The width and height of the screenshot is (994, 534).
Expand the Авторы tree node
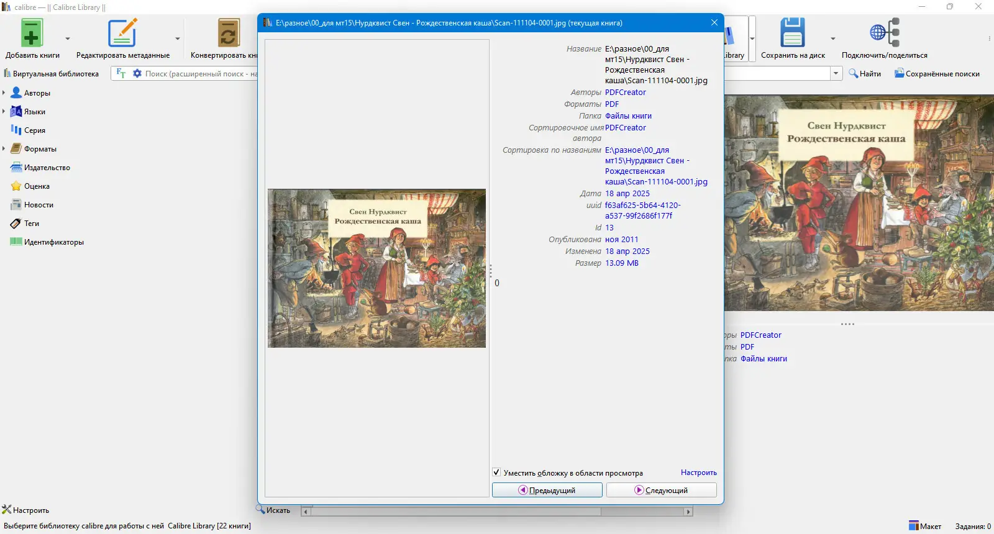[4, 93]
